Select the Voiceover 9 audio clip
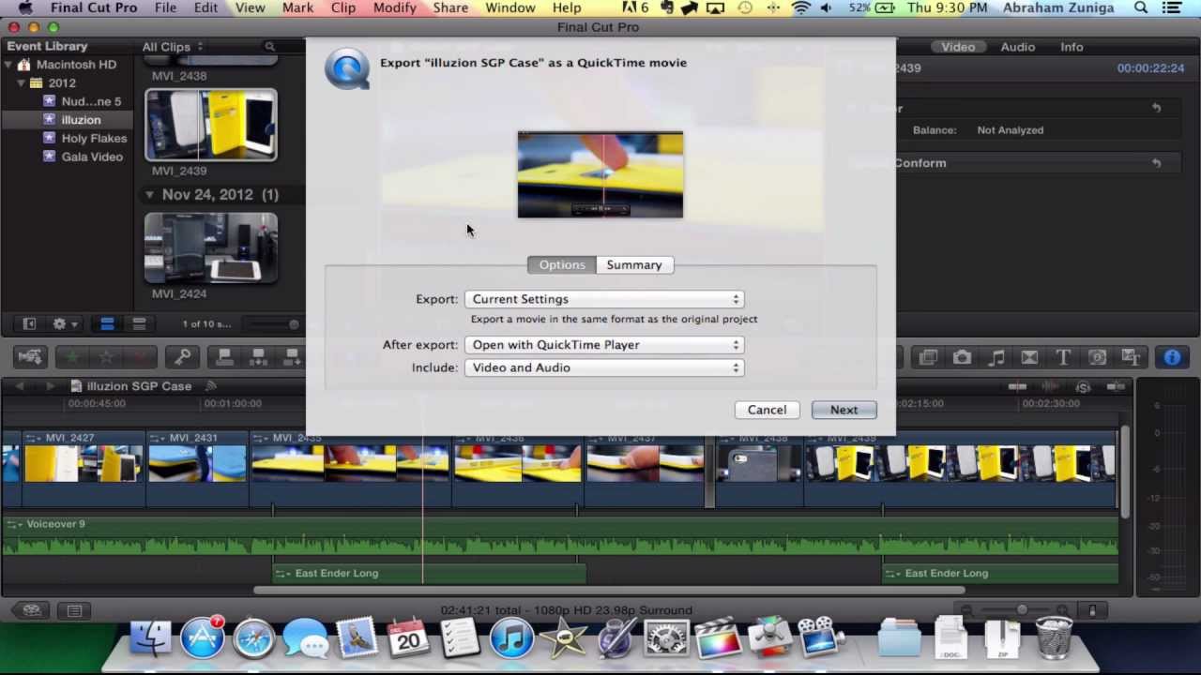 tap(561, 536)
